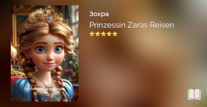This screenshot has height=107, width=207.
Task: Click the drop earring on the cover
Action: (x=29, y=60)
